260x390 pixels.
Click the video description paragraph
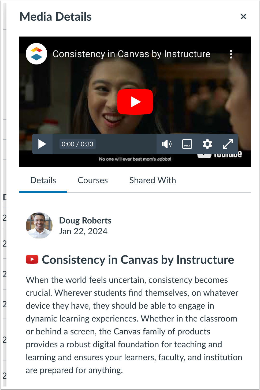pyautogui.click(x=134, y=325)
